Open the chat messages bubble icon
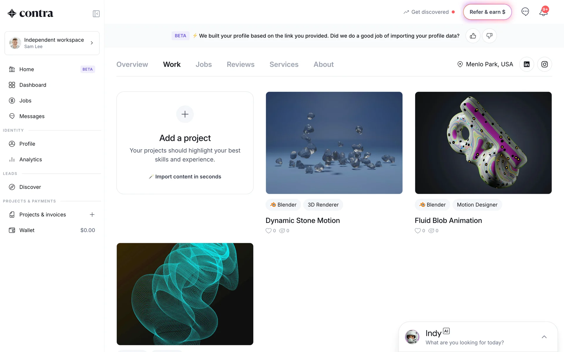This screenshot has height=352, width=564. click(x=525, y=12)
